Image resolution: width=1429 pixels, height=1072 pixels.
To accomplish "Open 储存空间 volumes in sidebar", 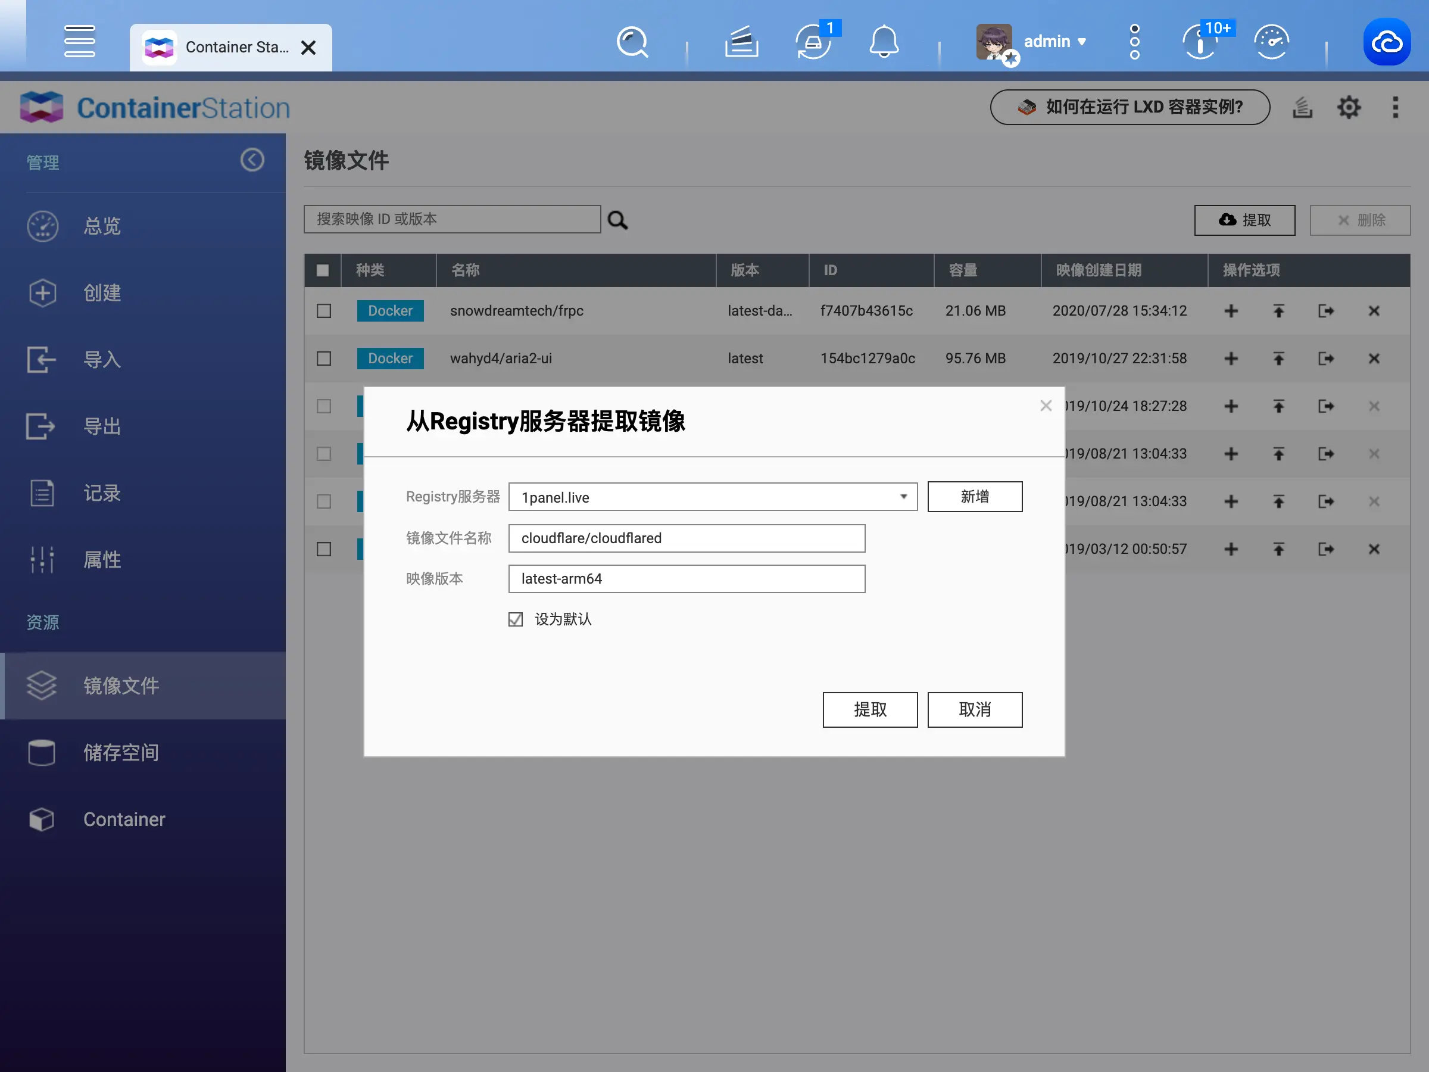I will [x=143, y=752].
